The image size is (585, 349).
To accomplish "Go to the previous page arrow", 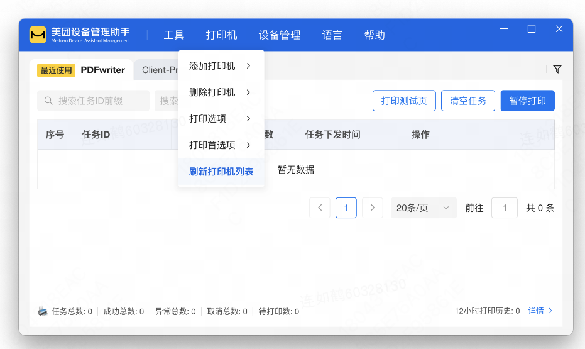I will point(320,208).
